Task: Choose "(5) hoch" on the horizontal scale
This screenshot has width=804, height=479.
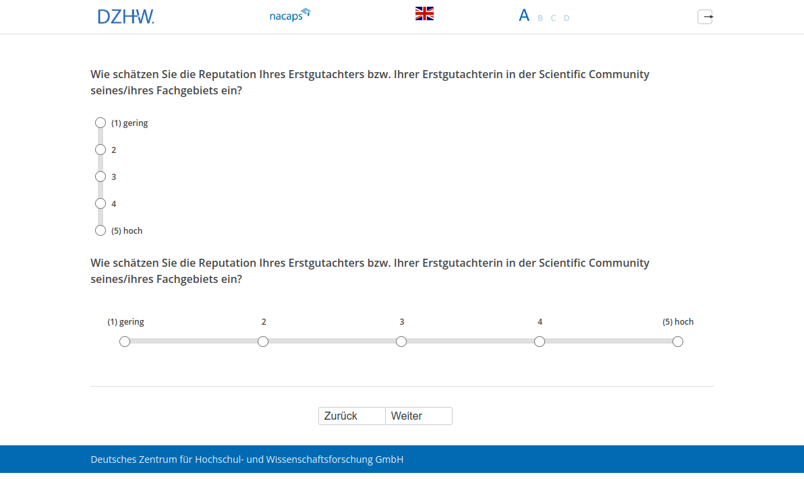Action: [678, 342]
